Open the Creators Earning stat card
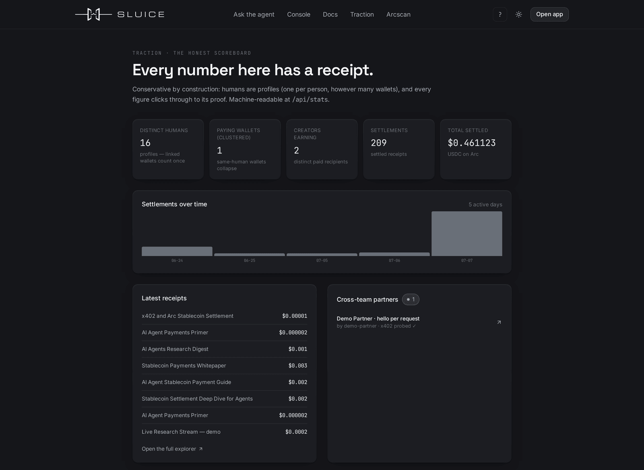This screenshot has width=644, height=470. 322,149
